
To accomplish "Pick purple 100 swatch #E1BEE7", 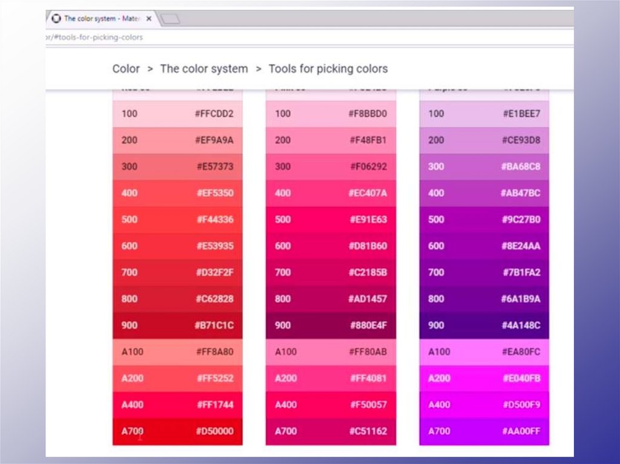I will 484,114.
